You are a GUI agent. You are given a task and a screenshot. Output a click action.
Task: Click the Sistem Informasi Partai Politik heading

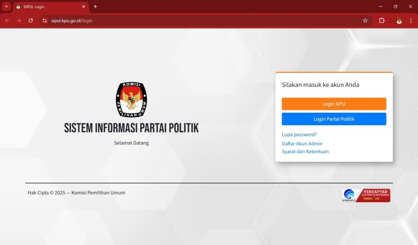[131, 128]
